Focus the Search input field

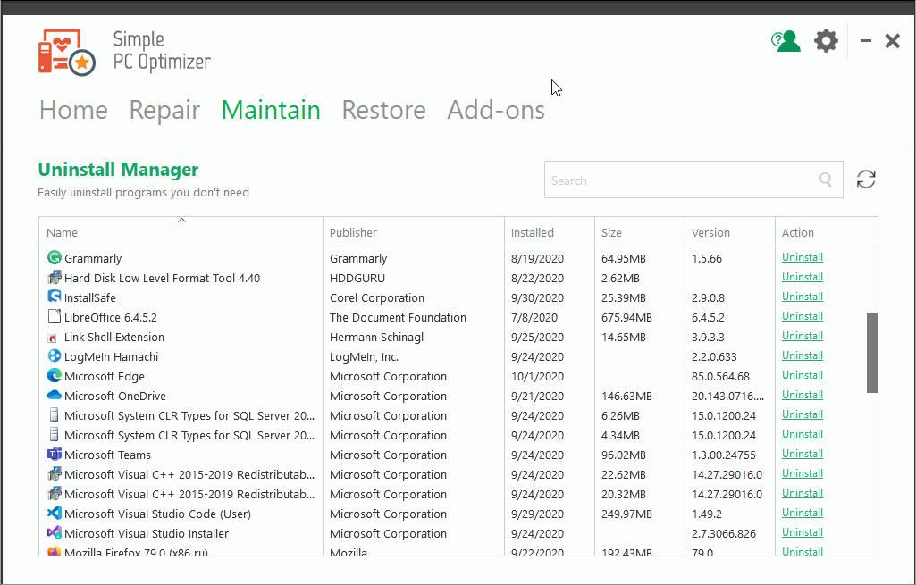tap(679, 180)
